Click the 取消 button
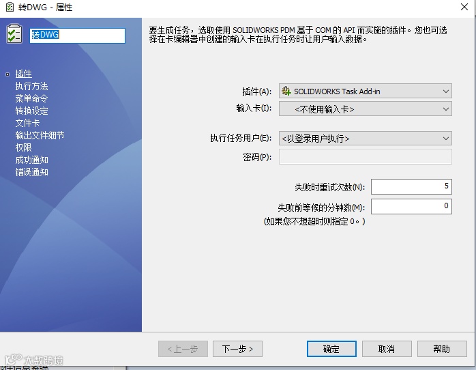Viewport: 476px width, 370px height. click(x=387, y=349)
